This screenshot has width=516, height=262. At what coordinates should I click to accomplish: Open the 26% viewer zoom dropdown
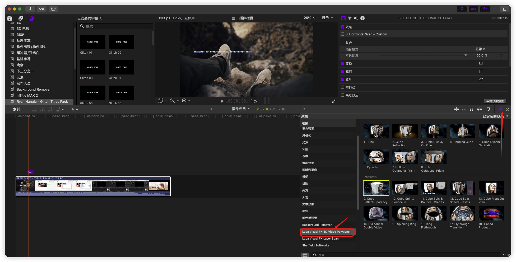[309, 18]
